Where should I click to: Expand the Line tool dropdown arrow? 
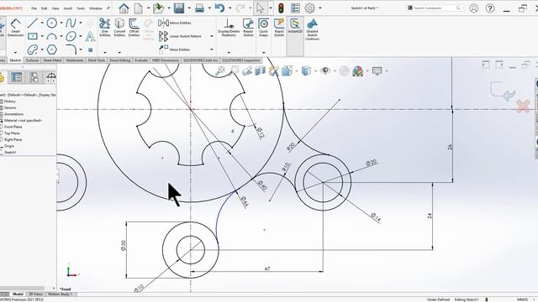[x=42, y=23]
